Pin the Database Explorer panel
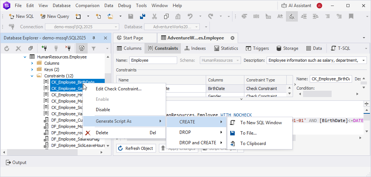This screenshot has height=177, width=371. pyautogui.click(x=94, y=38)
